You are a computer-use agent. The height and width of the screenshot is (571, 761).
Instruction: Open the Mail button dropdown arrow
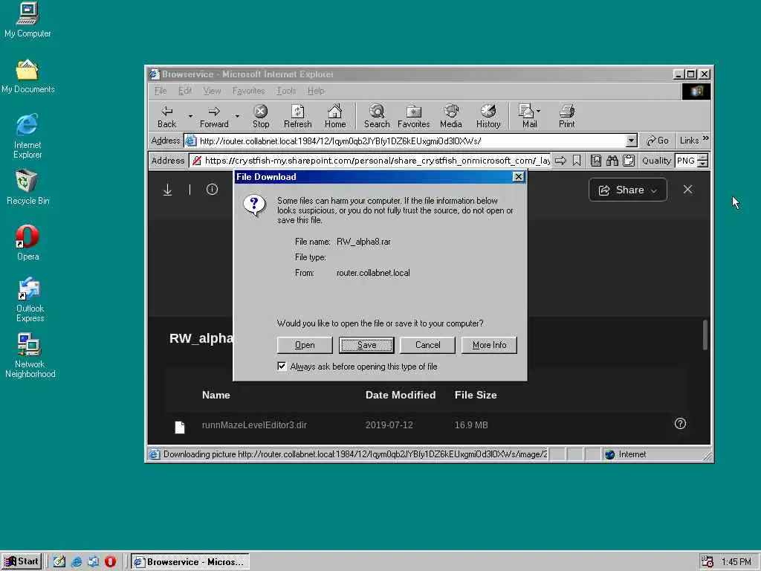tap(538, 111)
